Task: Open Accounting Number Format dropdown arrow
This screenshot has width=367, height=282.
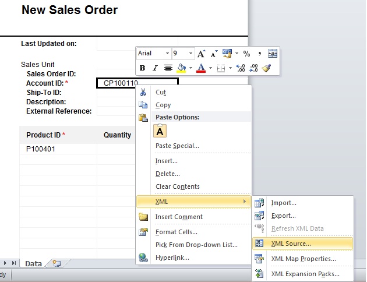Action: click(237, 54)
